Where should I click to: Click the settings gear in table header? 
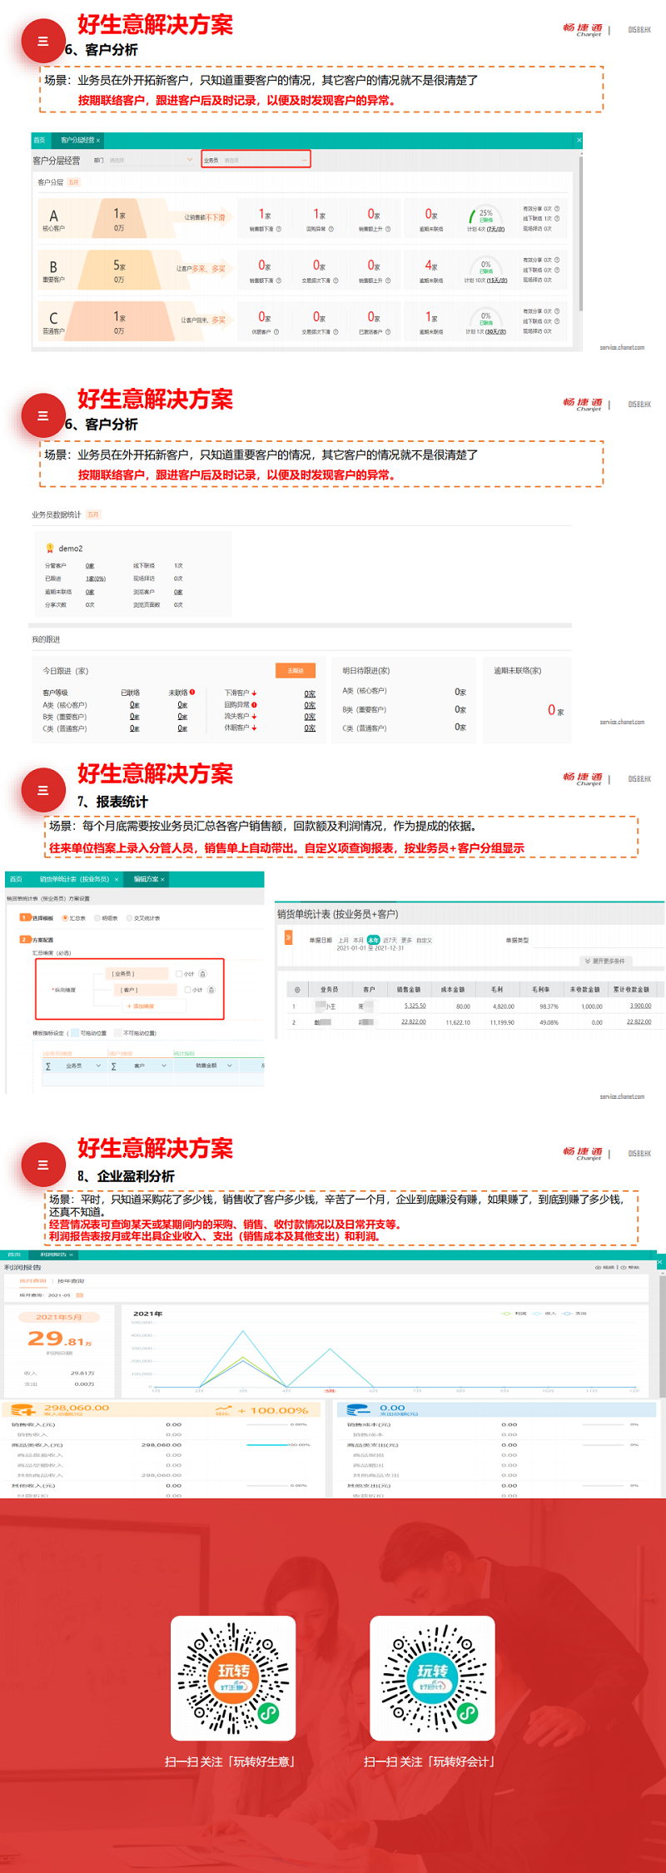click(x=297, y=990)
